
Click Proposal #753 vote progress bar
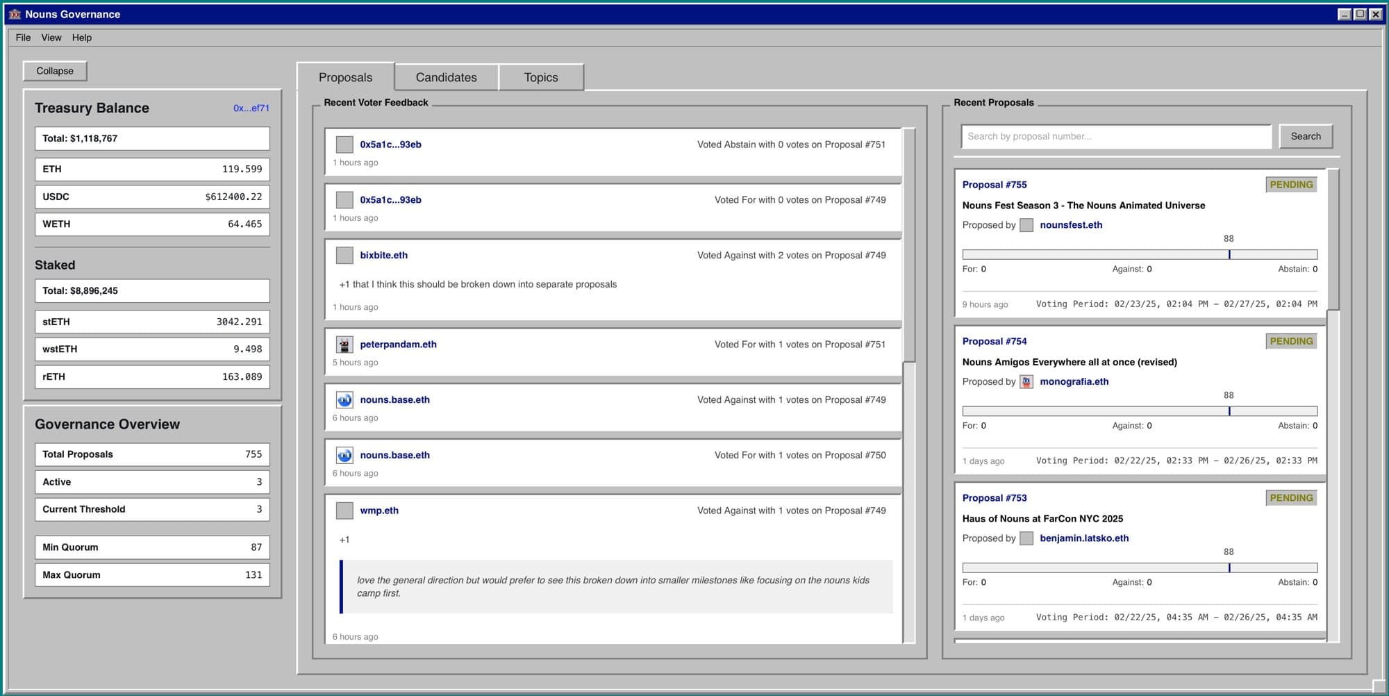coord(1140,568)
